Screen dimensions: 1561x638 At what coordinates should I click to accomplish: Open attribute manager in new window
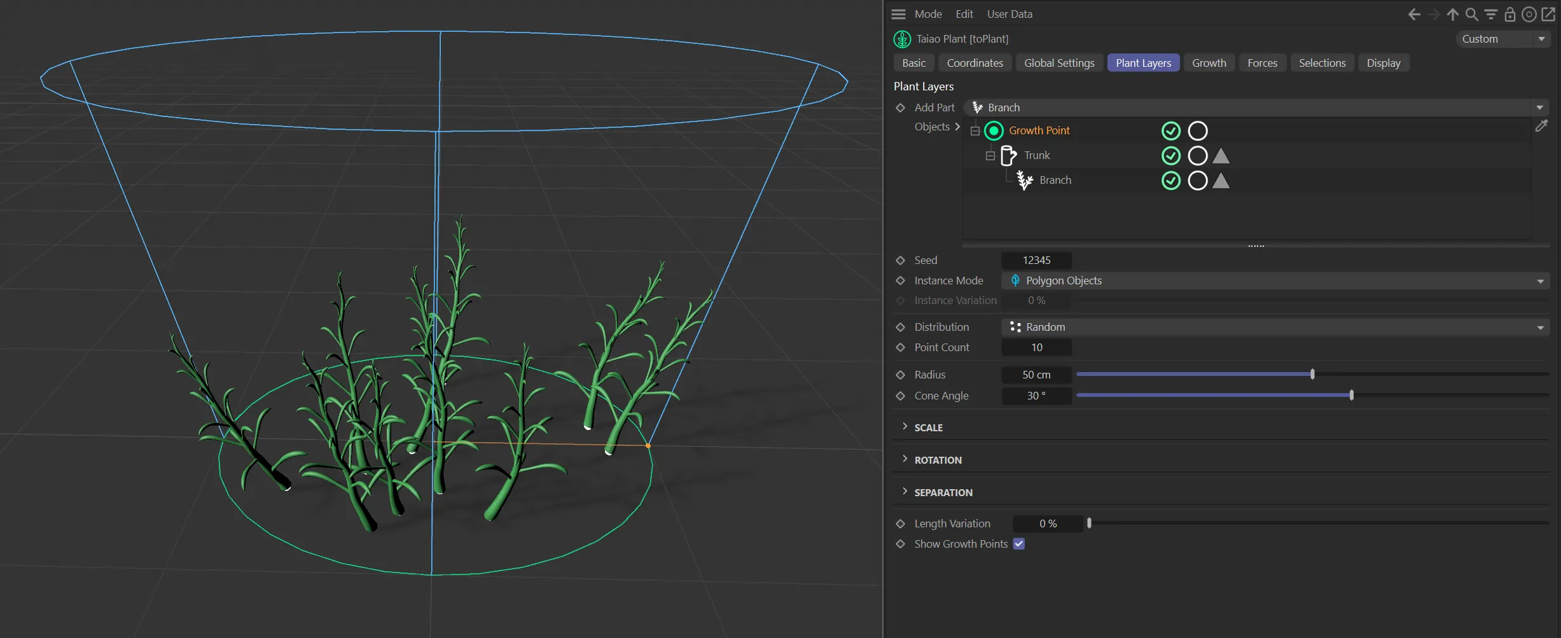pos(1548,14)
